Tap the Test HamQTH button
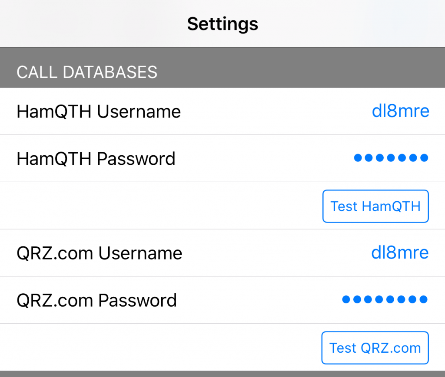This screenshot has height=377, width=445. [375, 206]
